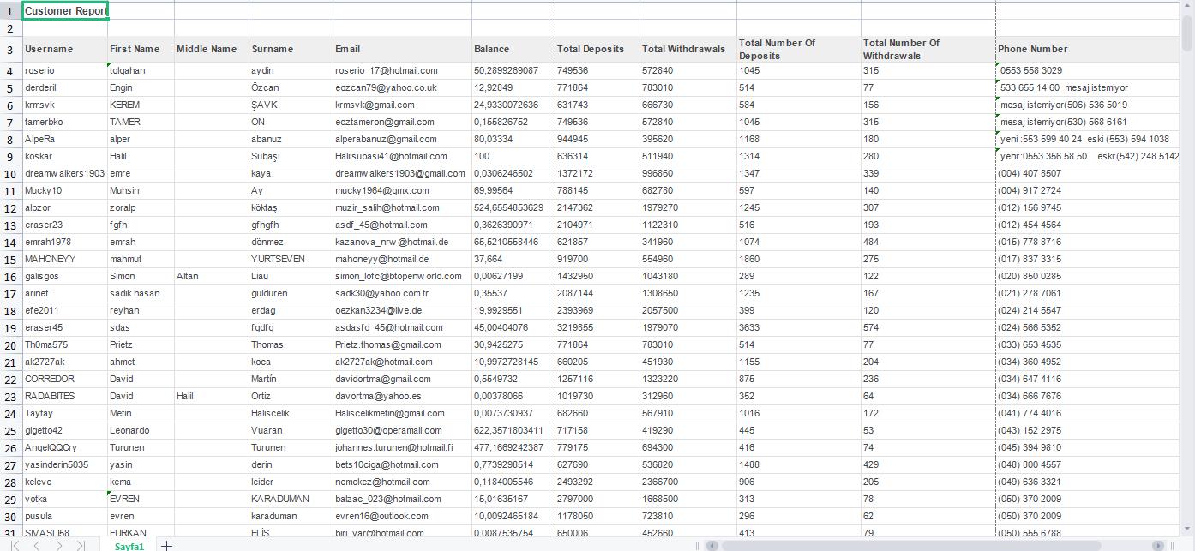
Task: Click the horizontal scrollbar right arrow
Action: [1159, 545]
